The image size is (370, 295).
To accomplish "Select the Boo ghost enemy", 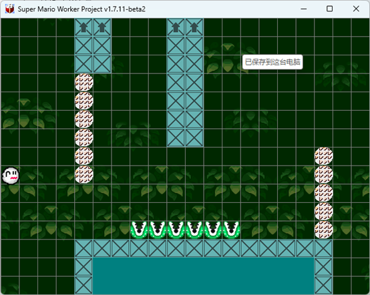I will (11, 176).
